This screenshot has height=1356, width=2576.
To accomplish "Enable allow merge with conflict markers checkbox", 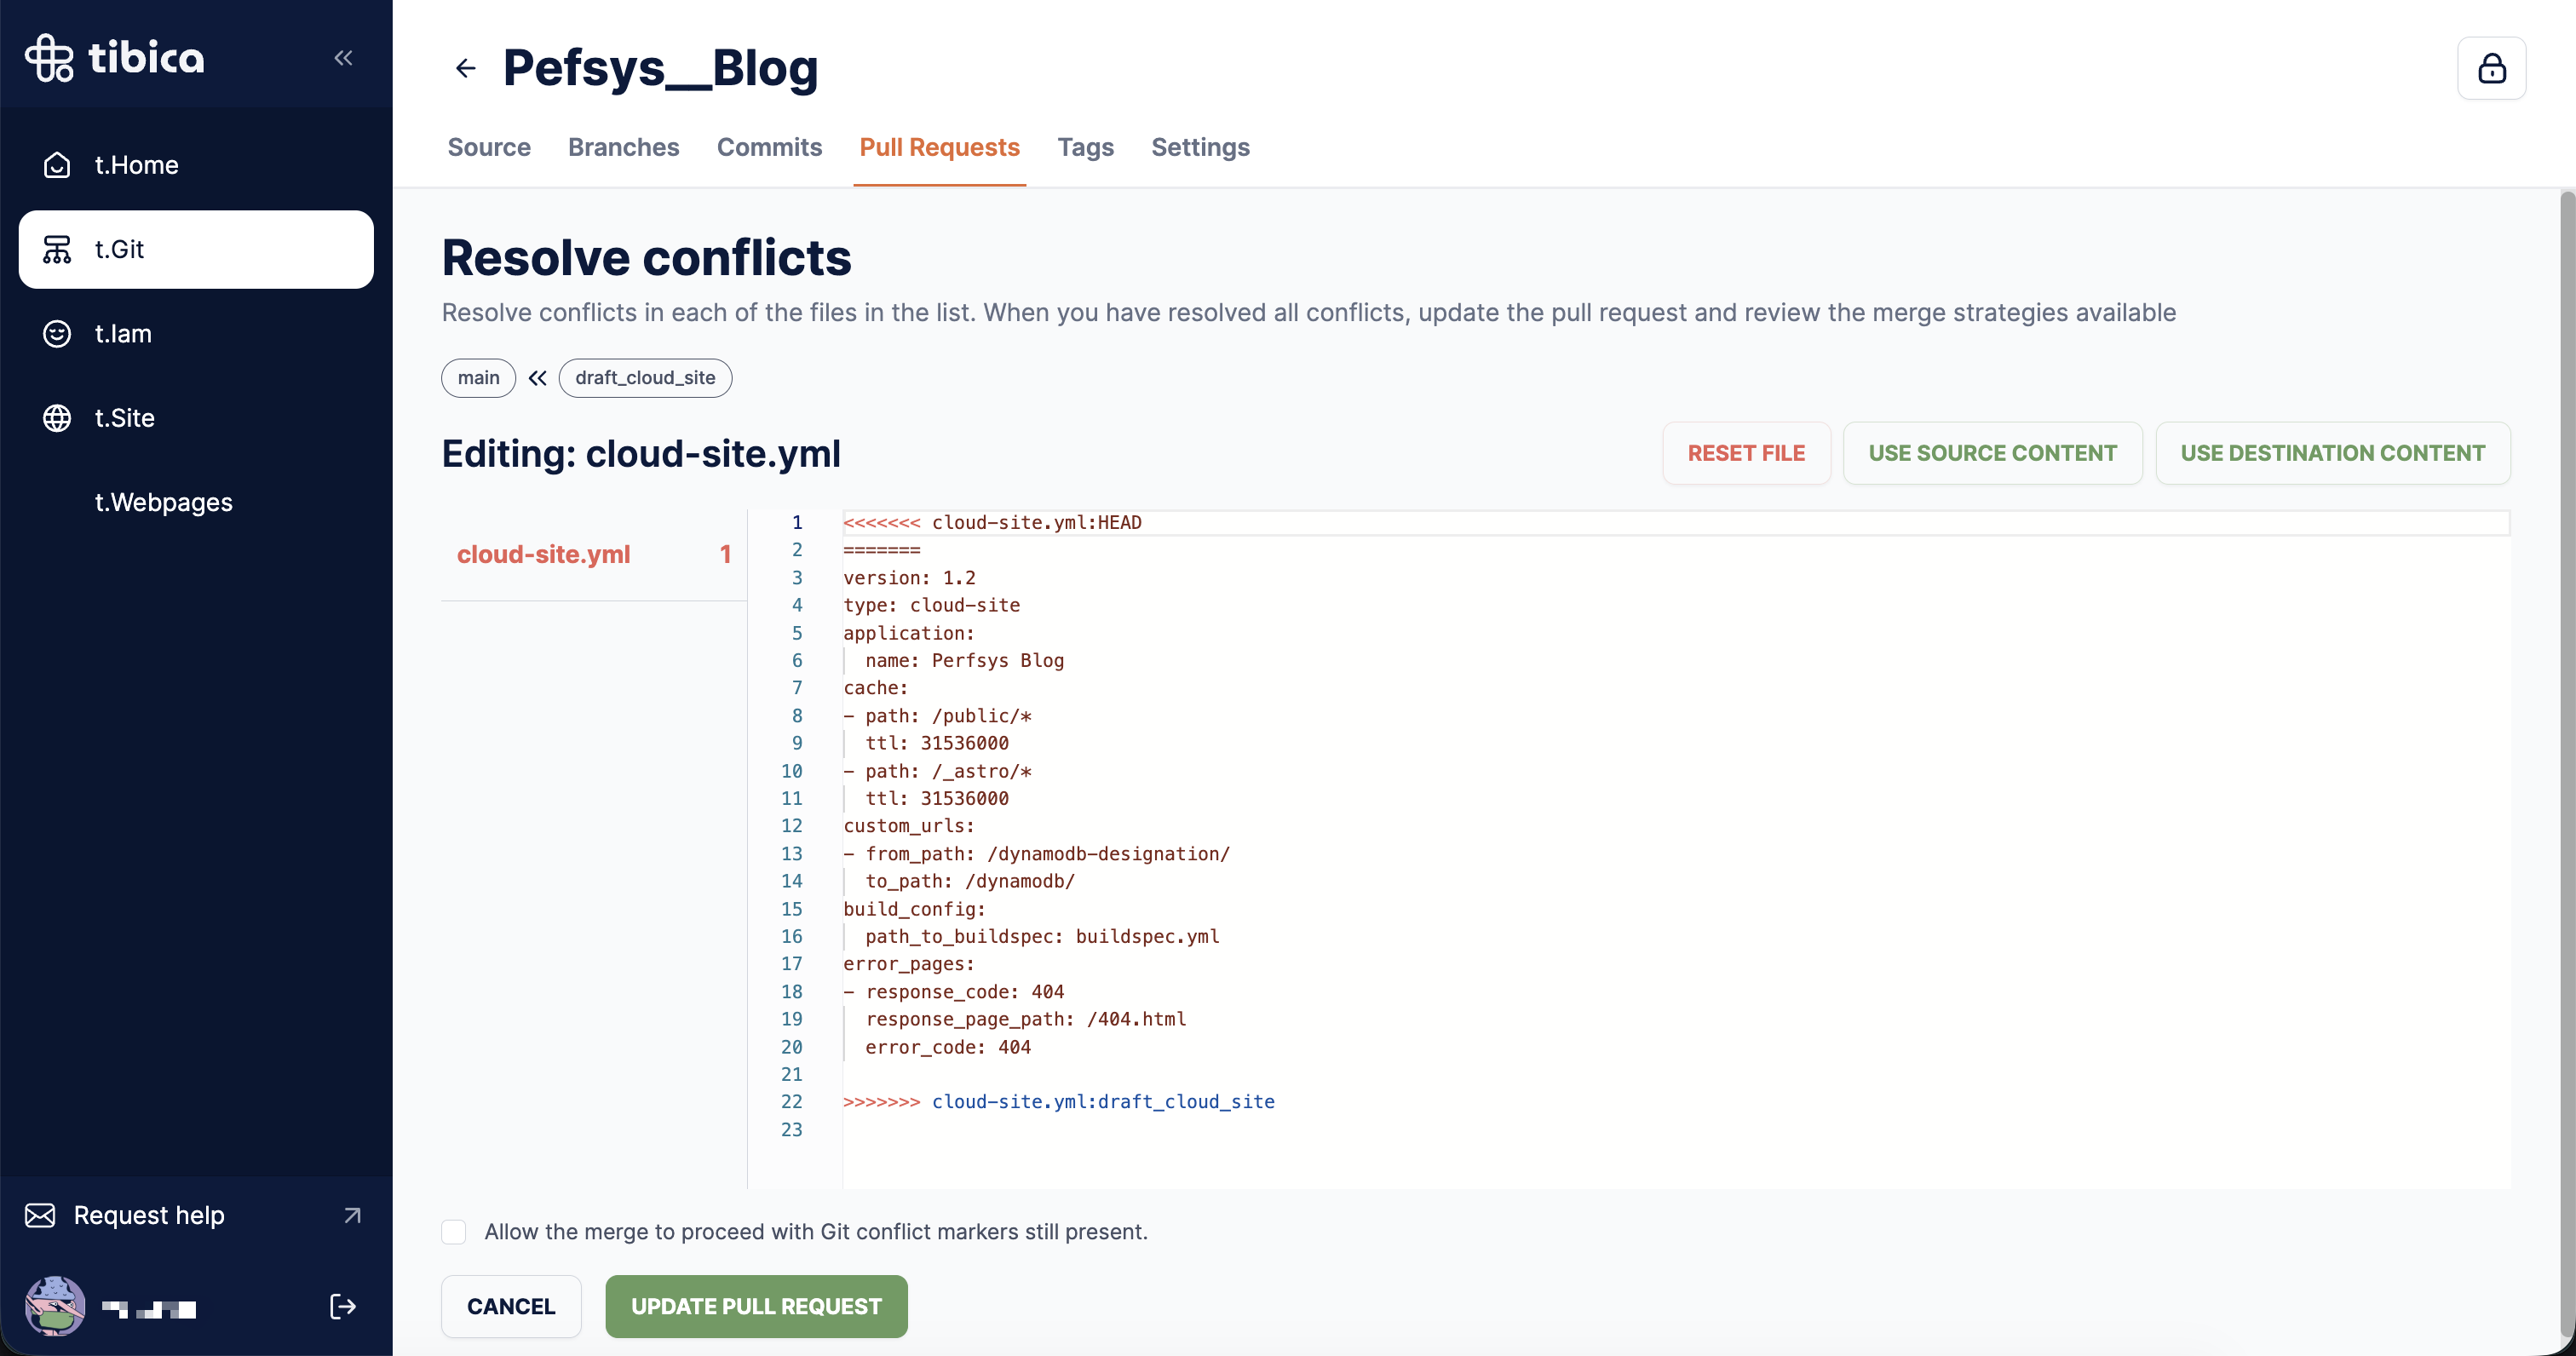I will [x=454, y=1232].
